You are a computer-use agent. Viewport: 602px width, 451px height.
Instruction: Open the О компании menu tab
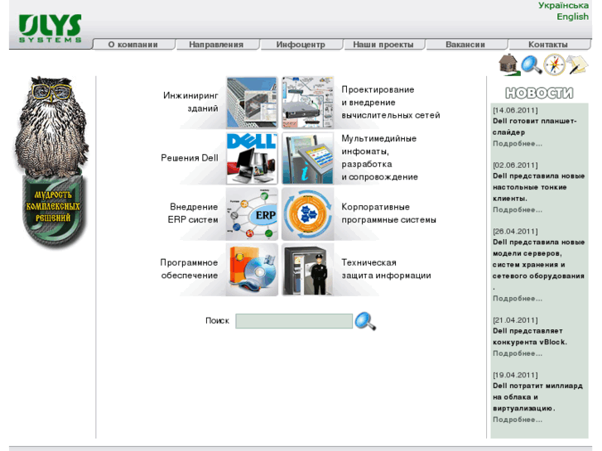tap(132, 45)
